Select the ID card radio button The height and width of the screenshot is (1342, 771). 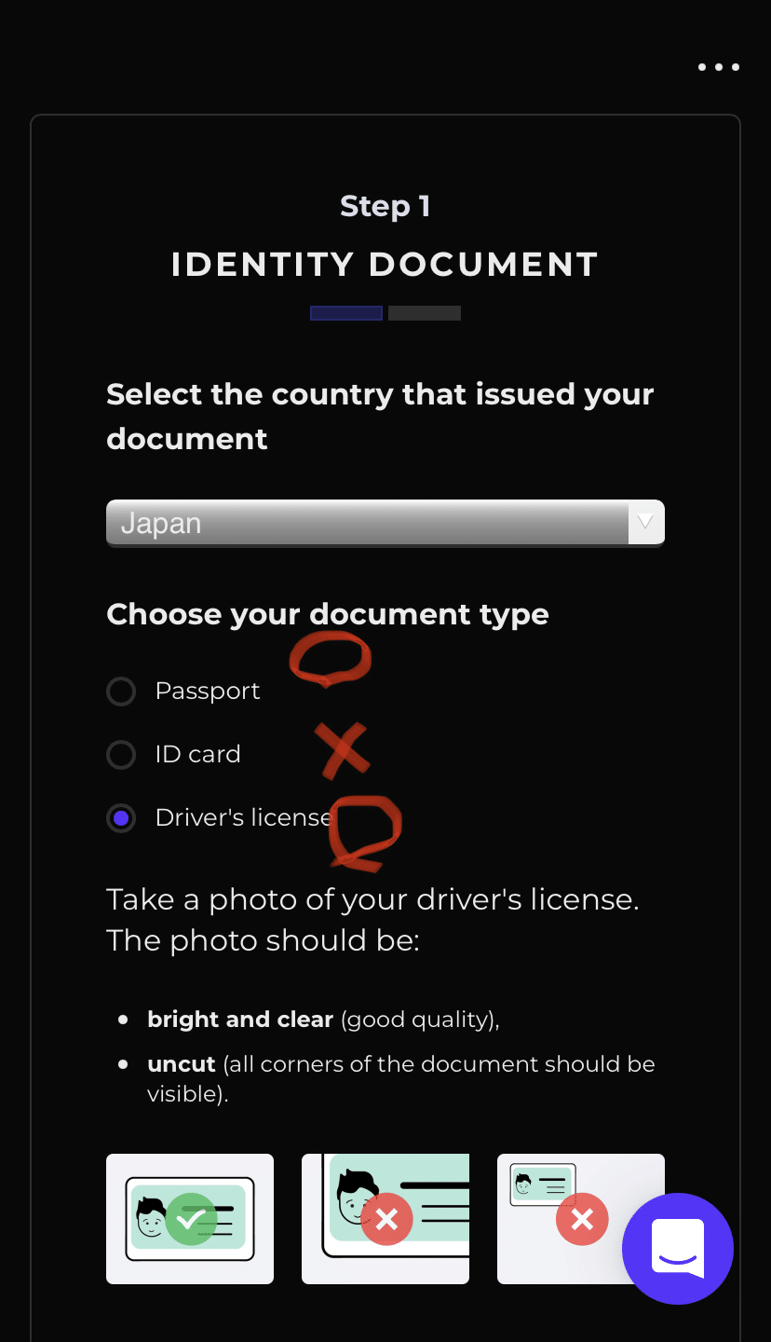121,754
